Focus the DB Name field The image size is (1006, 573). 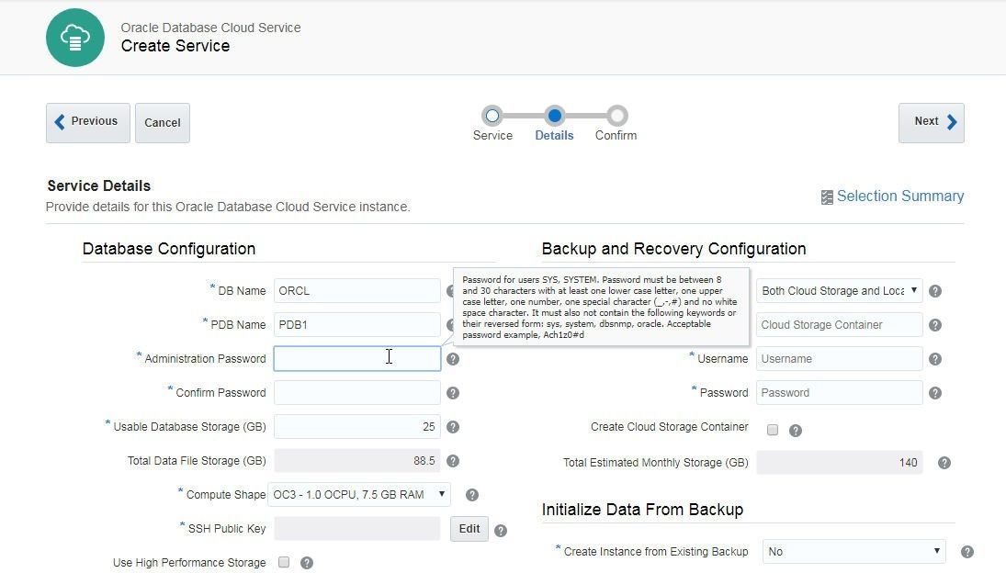coord(357,291)
